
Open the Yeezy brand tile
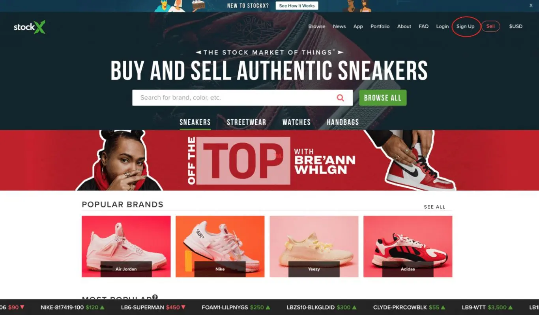pos(314,246)
